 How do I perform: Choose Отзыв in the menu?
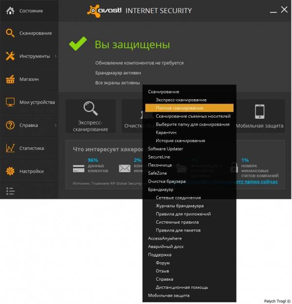coord(163,271)
